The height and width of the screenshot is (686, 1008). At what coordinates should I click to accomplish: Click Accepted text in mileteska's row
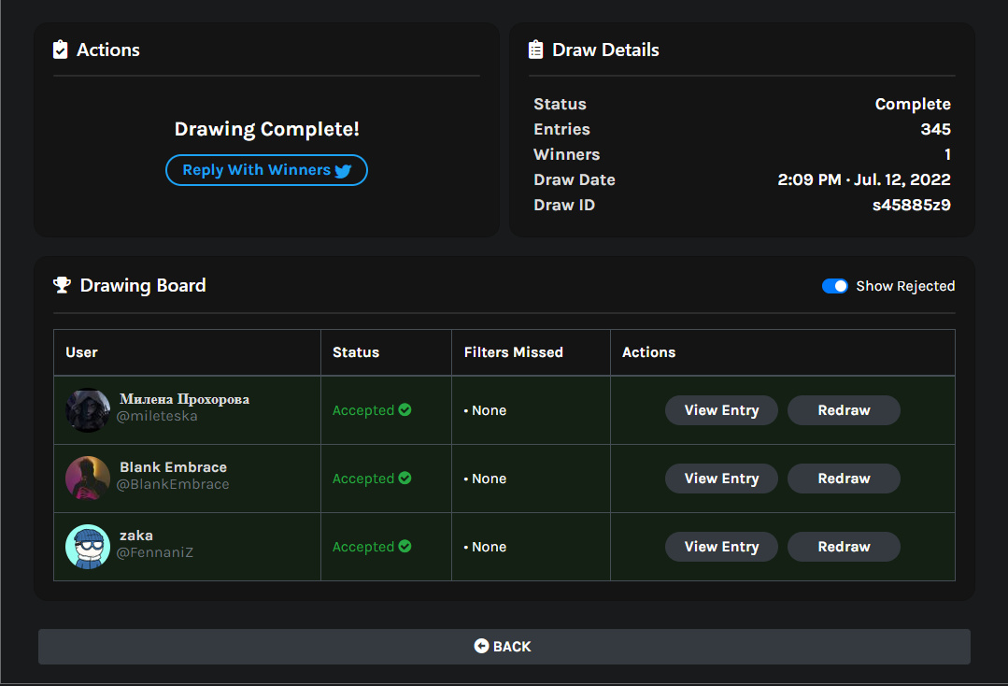click(x=363, y=410)
